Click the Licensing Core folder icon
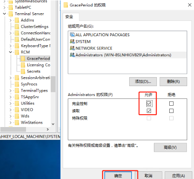Image resolution: width=194 pixels, height=179 pixels. click(23, 65)
